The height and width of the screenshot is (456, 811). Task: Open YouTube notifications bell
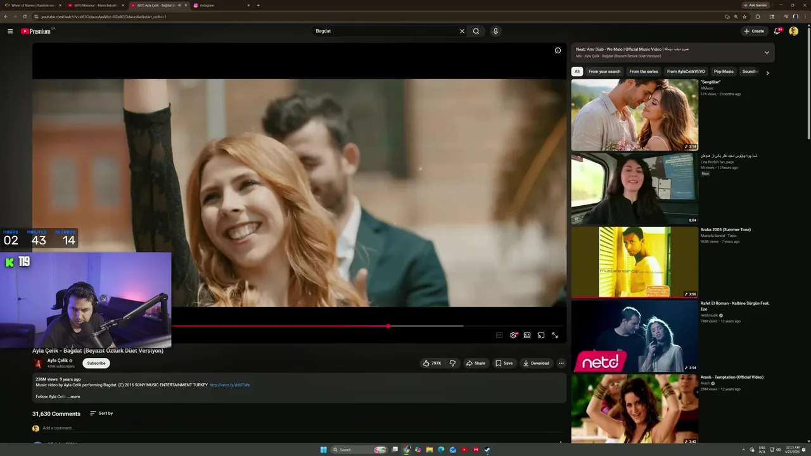pos(777,31)
